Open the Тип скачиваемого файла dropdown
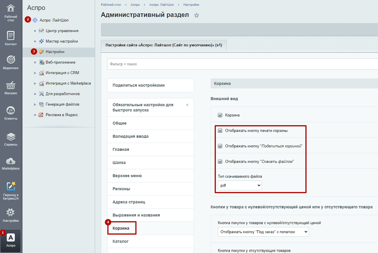This screenshot has height=253, width=378. pos(240,185)
